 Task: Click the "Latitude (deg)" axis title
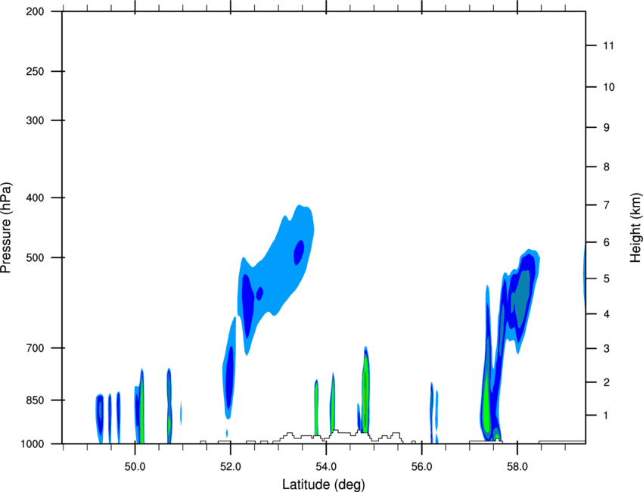coord(324,484)
